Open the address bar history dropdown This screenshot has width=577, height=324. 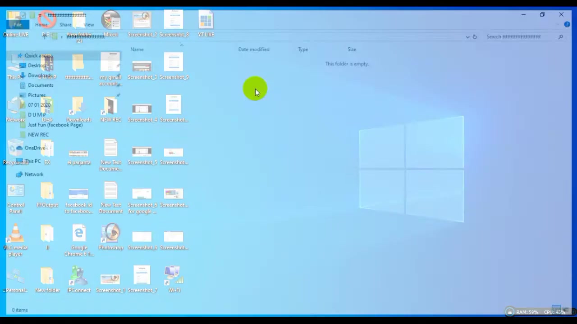tap(467, 37)
